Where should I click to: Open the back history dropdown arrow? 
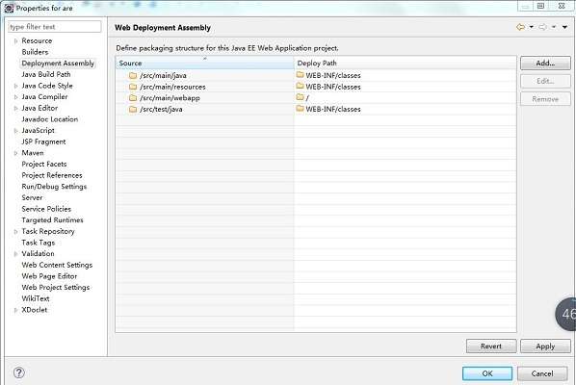[x=531, y=27]
